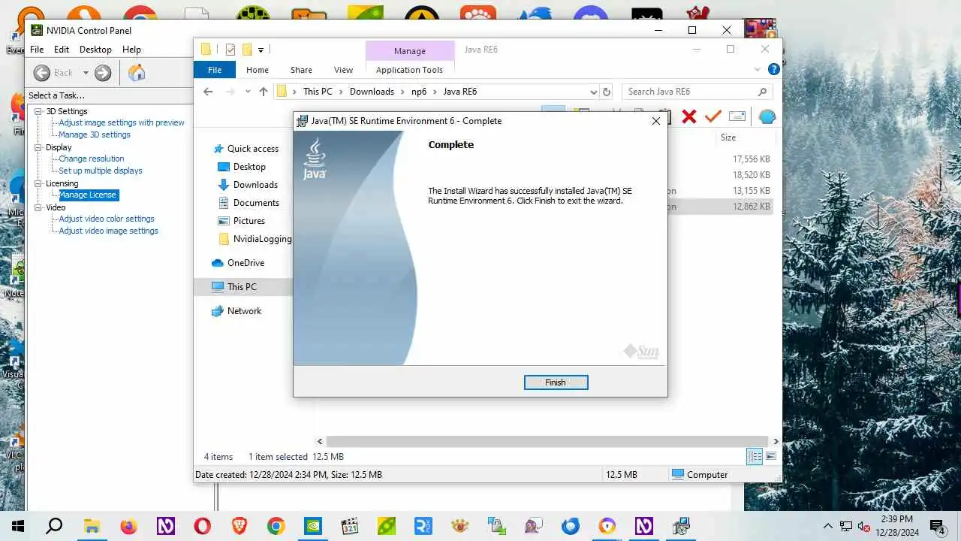This screenshot has width=961, height=541.
Task: Open Change resolution link
Action: (92, 159)
